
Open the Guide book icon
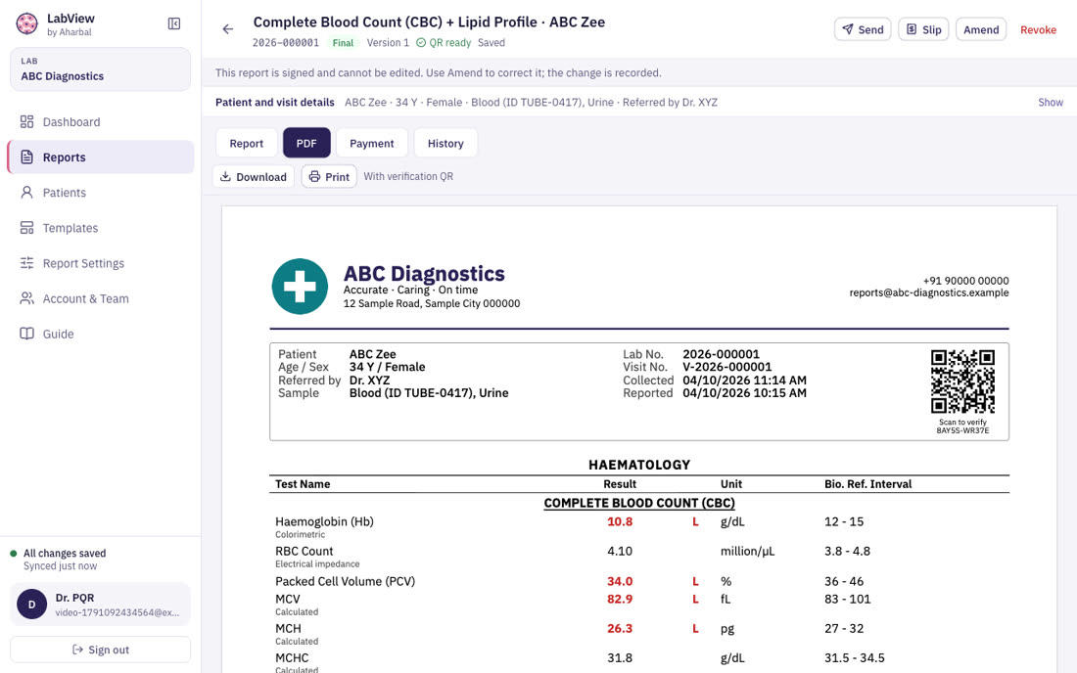26,334
